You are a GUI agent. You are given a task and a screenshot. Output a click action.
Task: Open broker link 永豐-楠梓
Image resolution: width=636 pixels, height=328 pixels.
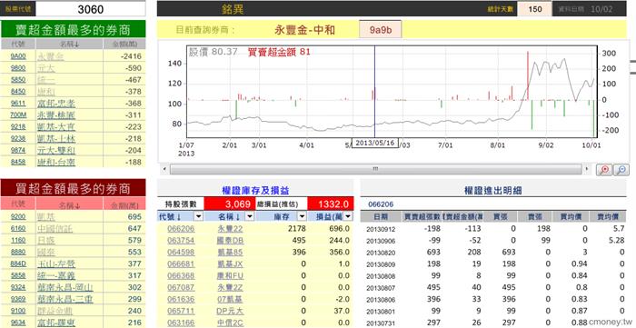pyautogui.click(x=56, y=115)
